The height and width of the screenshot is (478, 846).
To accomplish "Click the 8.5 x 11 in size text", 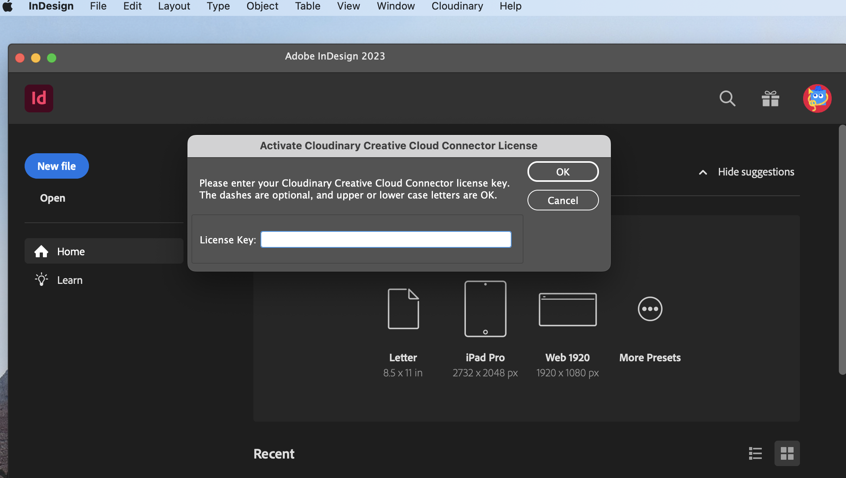I will click(x=403, y=373).
